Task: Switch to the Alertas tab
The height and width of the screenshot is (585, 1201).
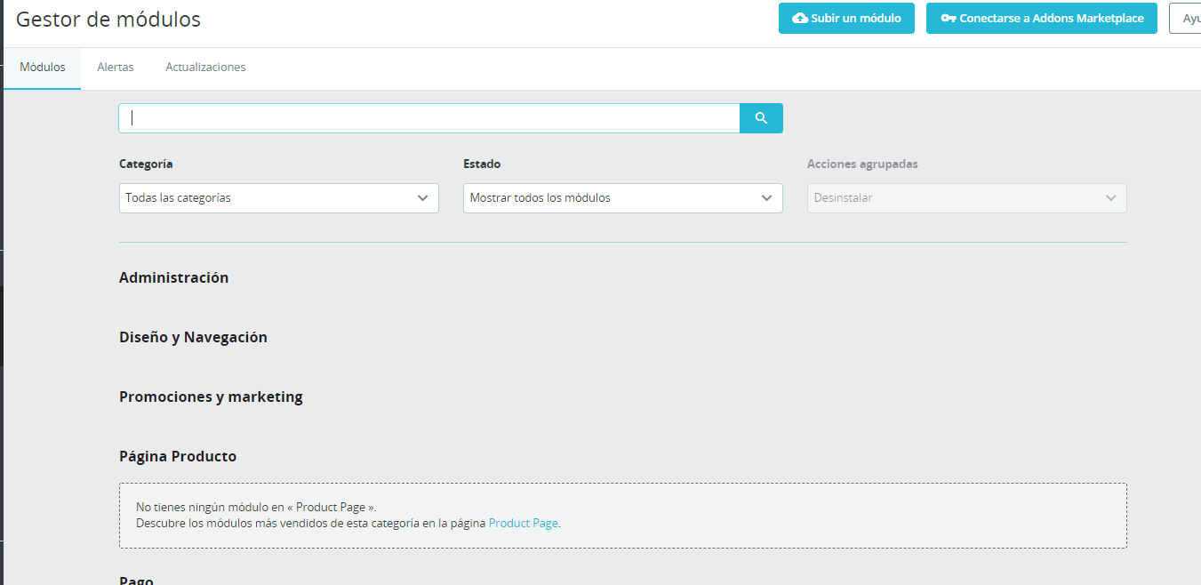Action: click(116, 68)
